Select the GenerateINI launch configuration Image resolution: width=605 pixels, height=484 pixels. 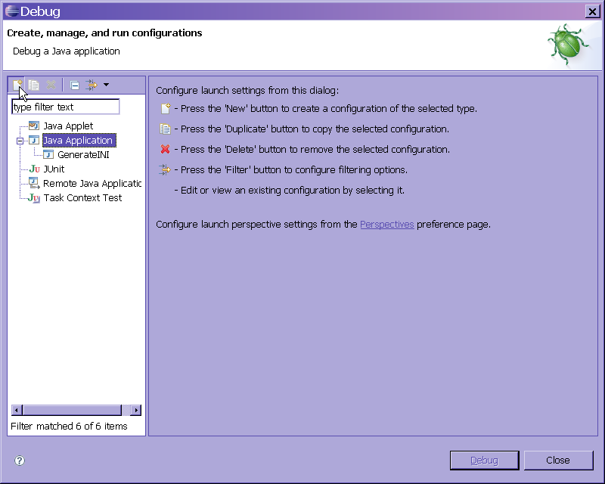pyautogui.click(x=83, y=155)
